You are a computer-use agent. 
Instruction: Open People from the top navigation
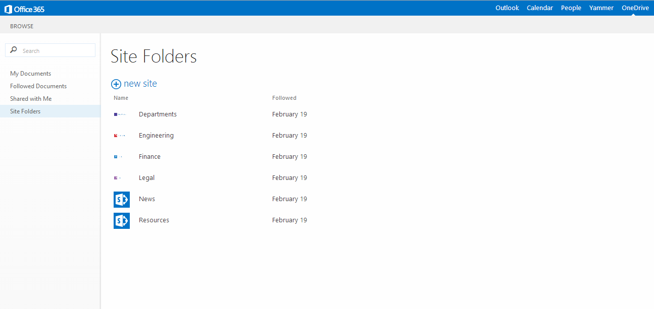(x=571, y=8)
